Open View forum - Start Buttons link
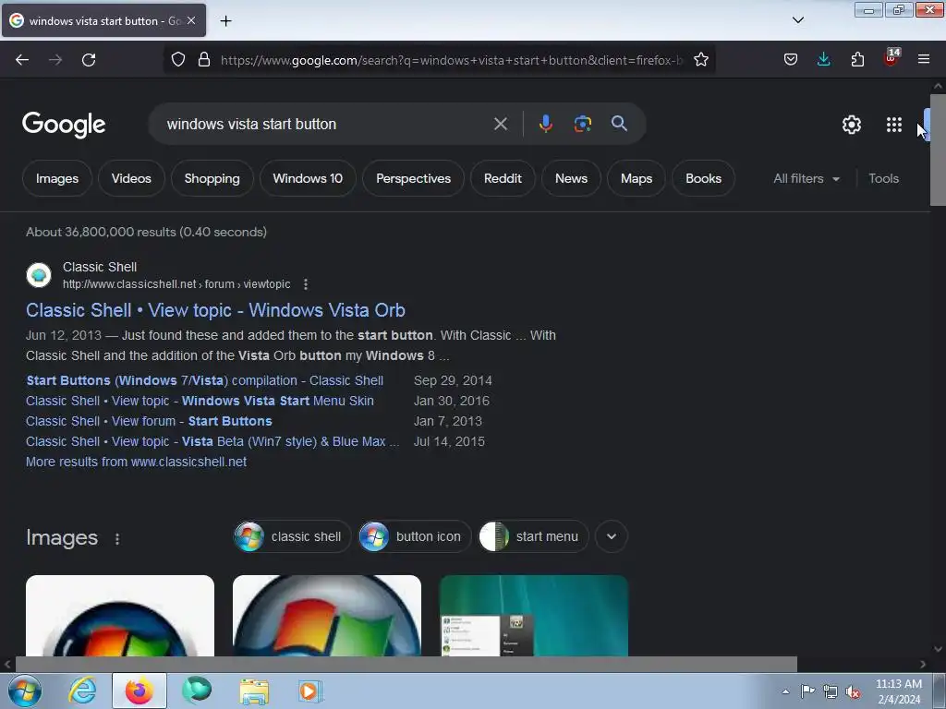 (149, 421)
